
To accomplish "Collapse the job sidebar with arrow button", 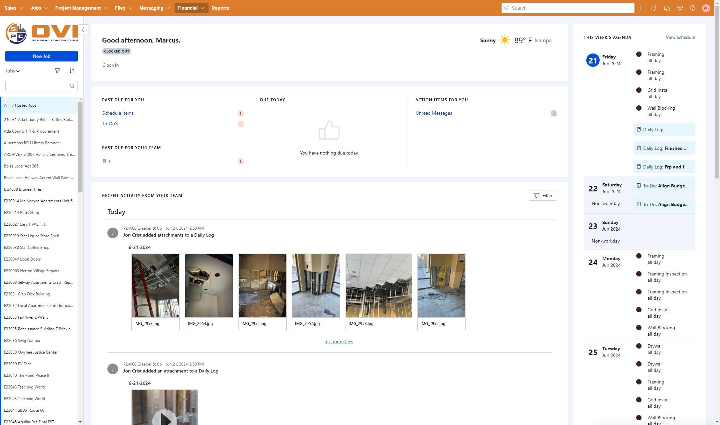I will [83, 30].
